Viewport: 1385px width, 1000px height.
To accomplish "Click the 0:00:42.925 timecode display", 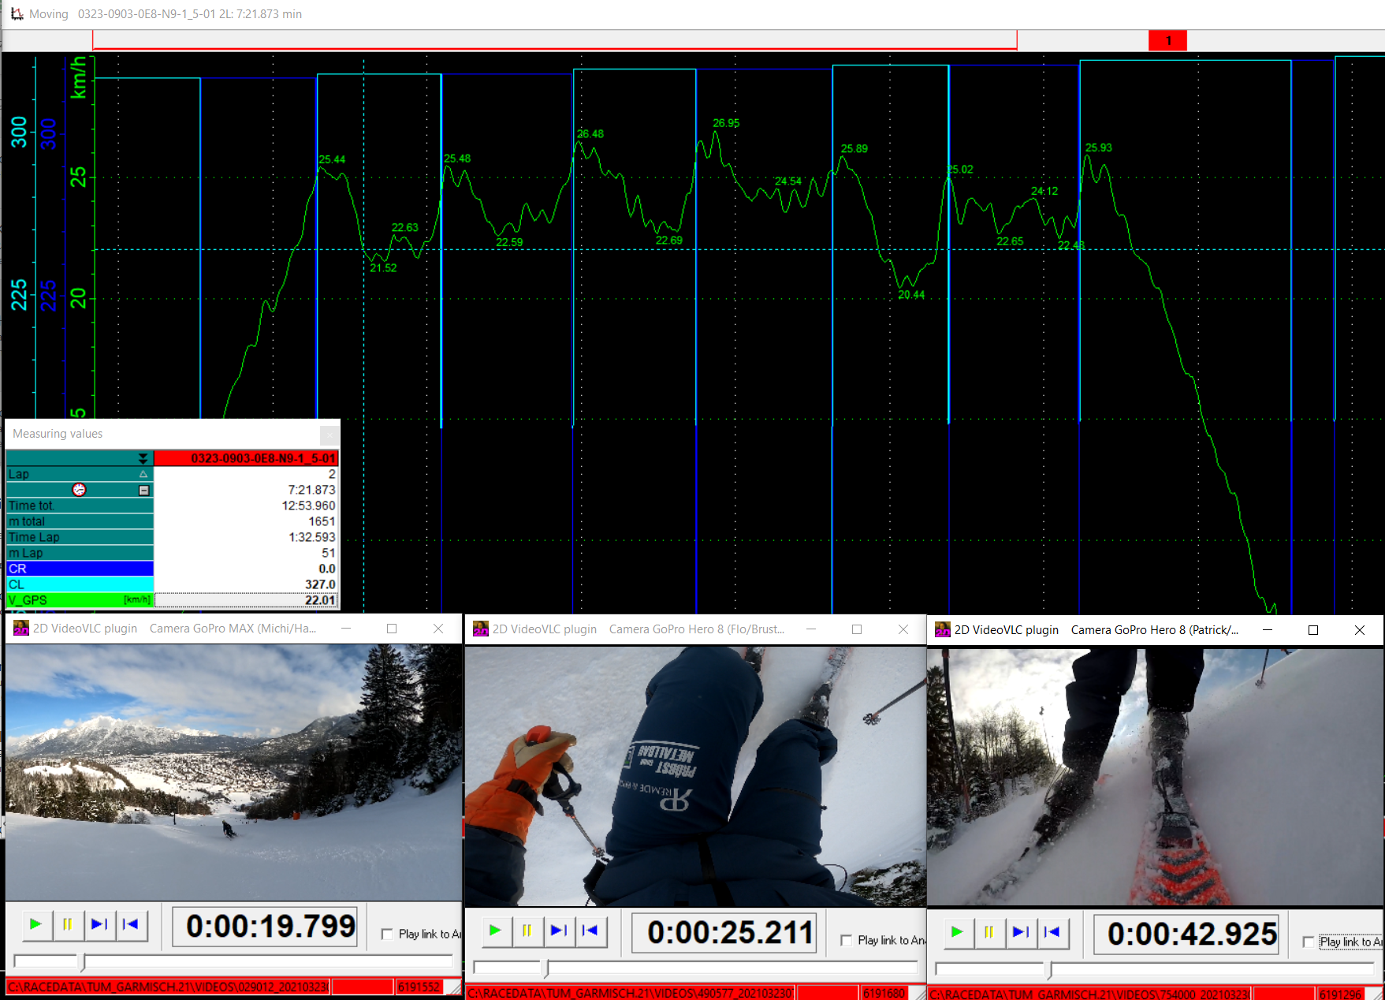I will point(1191,934).
